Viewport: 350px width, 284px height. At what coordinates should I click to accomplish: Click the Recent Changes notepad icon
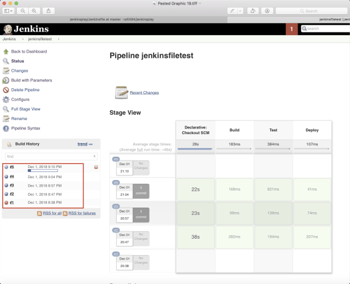pyautogui.click(x=121, y=92)
